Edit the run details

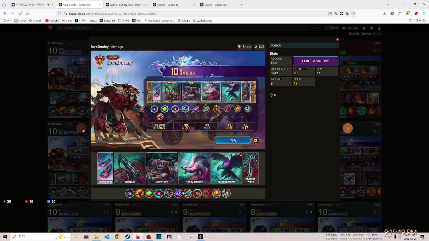click(x=259, y=47)
